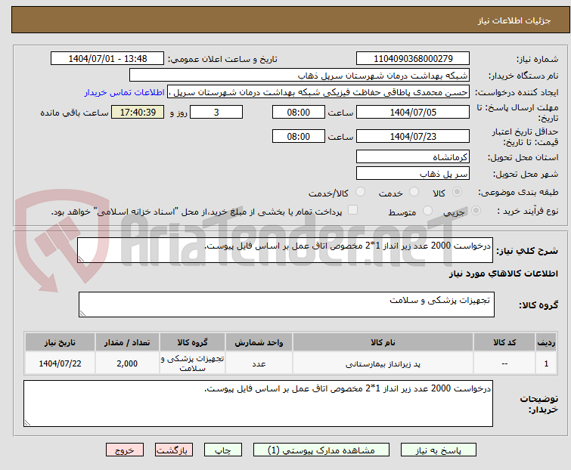
Task: Click item name پد زیرانداز بیمارستانی
Action: [x=383, y=363]
